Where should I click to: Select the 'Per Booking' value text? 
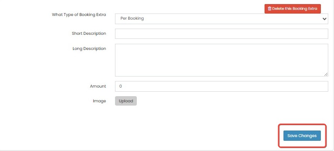click(x=132, y=18)
